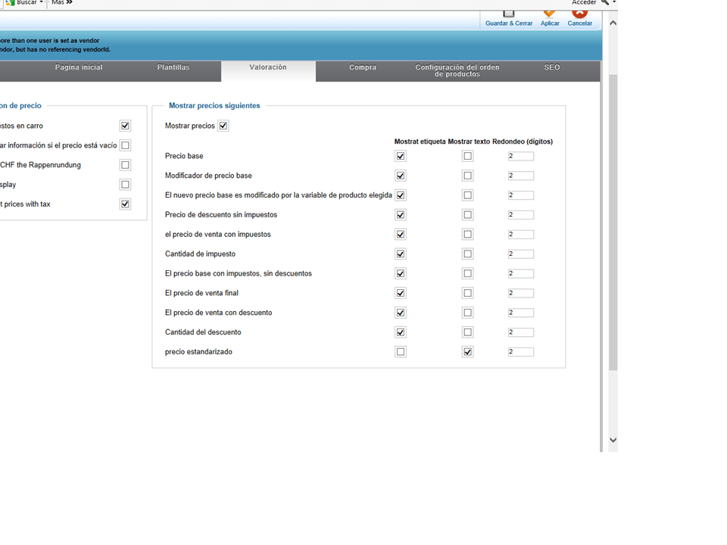Click the Aplicar text label
727x545 pixels.
pyautogui.click(x=550, y=23)
